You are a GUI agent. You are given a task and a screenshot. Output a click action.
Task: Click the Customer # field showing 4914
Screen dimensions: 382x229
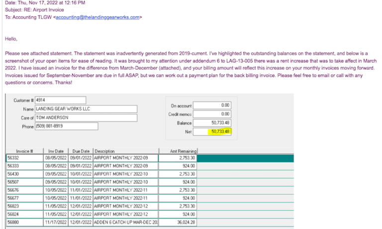pyautogui.click(x=60, y=100)
